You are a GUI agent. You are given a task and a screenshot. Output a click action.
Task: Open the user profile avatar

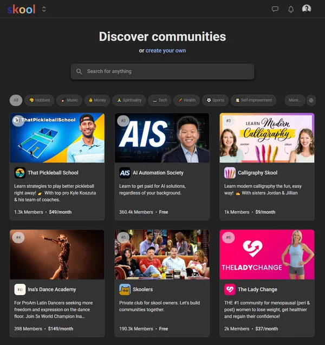click(x=307, y=9)
